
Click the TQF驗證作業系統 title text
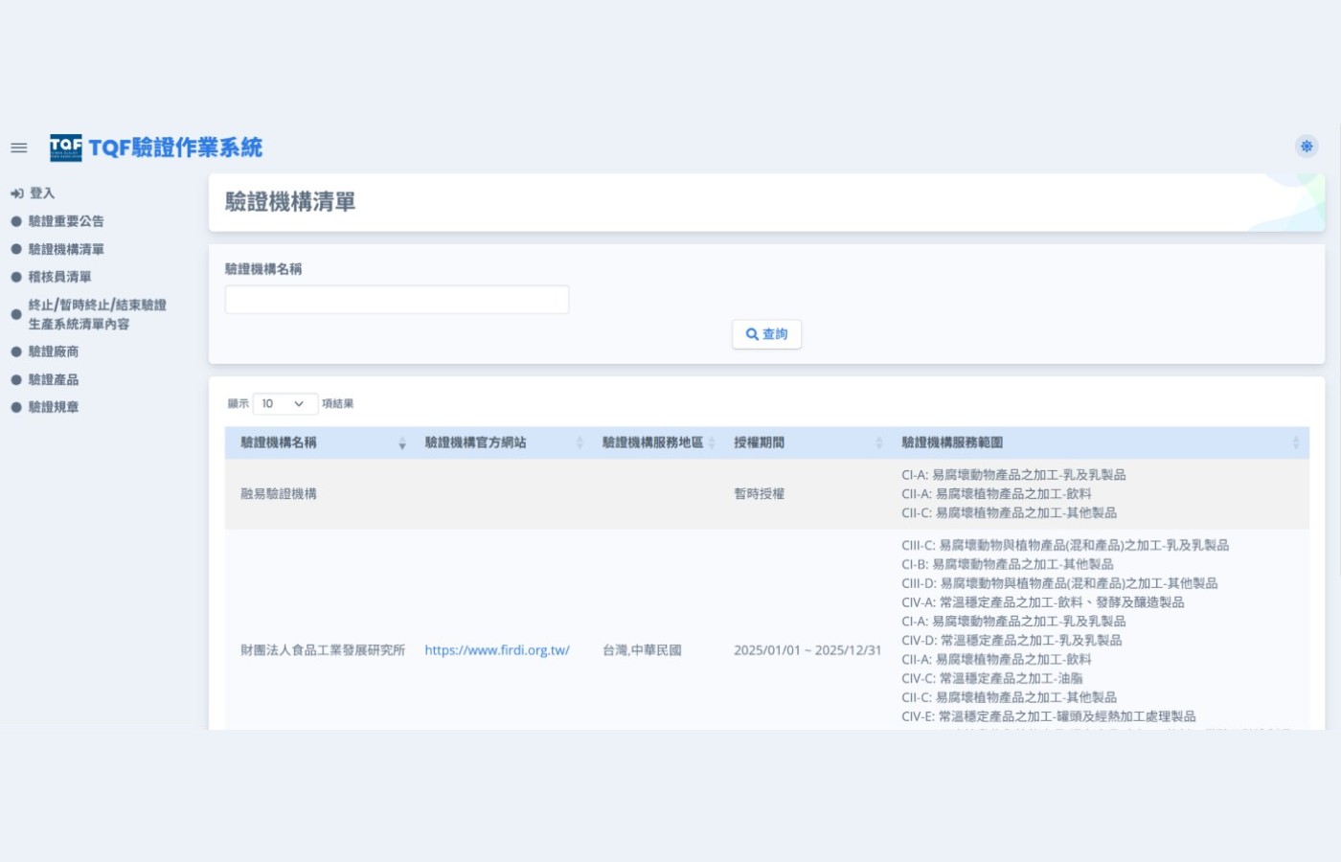tap(175, 147)
